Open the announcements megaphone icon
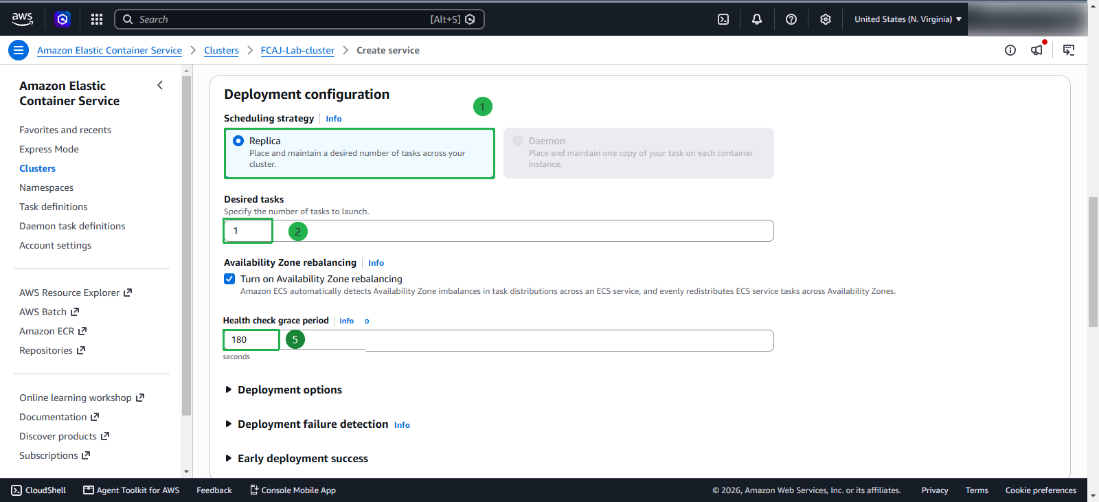Image resolution: width=1099 pixels, height=502 pixels. 1037,49
